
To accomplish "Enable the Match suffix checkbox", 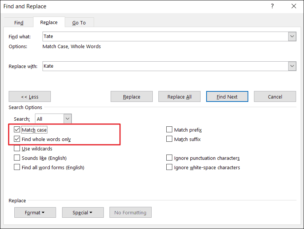I will [x=169, y=139].
